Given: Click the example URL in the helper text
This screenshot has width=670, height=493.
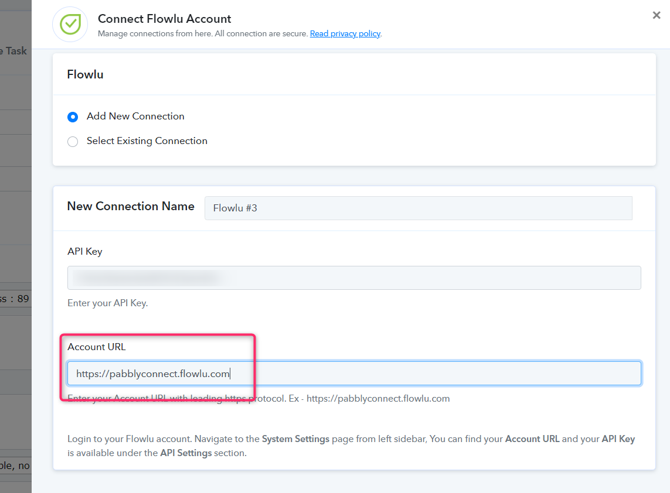Looking at the screenshot, I should [x=378, y=398].
